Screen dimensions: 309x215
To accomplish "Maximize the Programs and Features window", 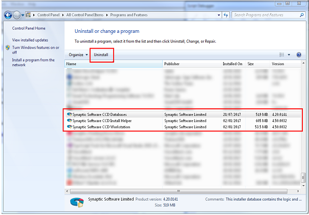I will coord(288,4).
